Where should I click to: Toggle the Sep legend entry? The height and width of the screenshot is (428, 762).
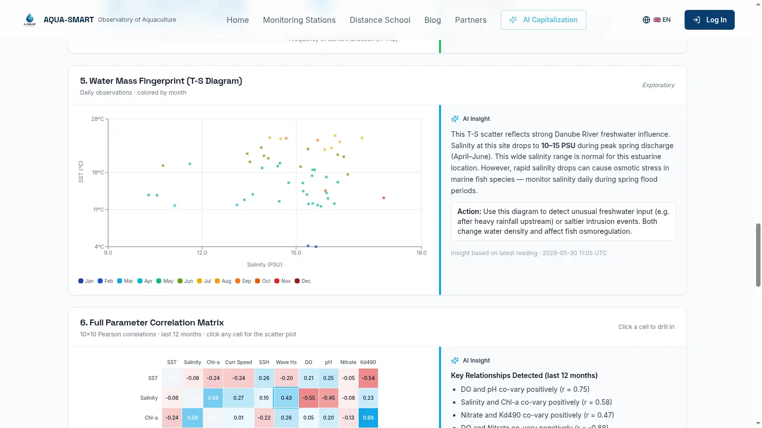click(243, 281)
